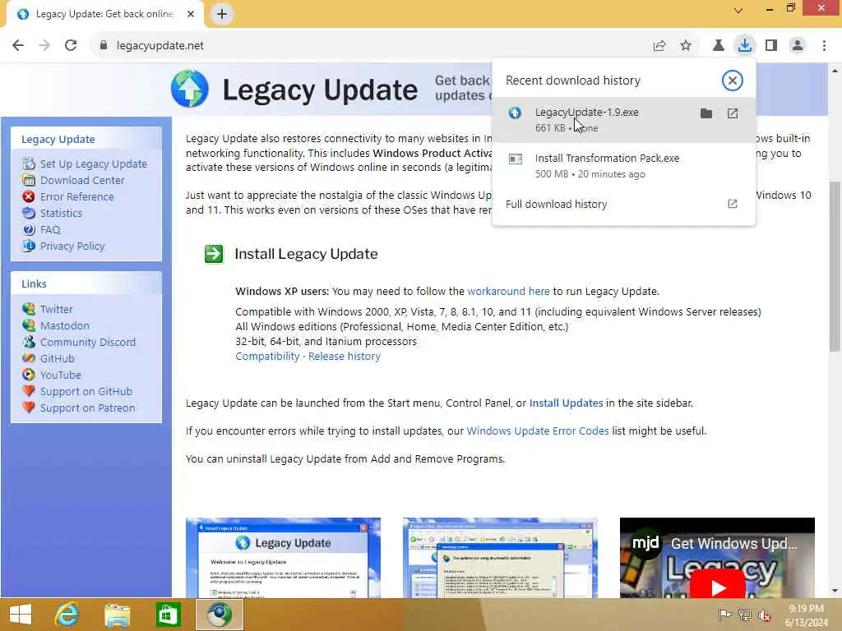The image size is (842, 631).
Task: Show LegacyUpdate-1.9.exe in folder
Action: click(x=706, y=113)
